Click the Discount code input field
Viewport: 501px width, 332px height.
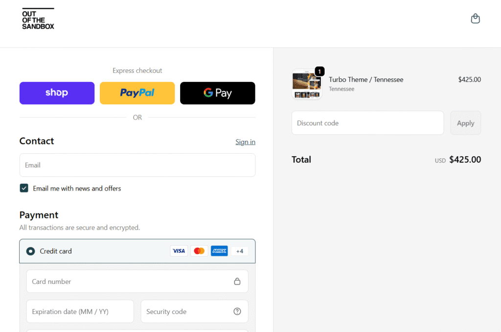point(367,123)
